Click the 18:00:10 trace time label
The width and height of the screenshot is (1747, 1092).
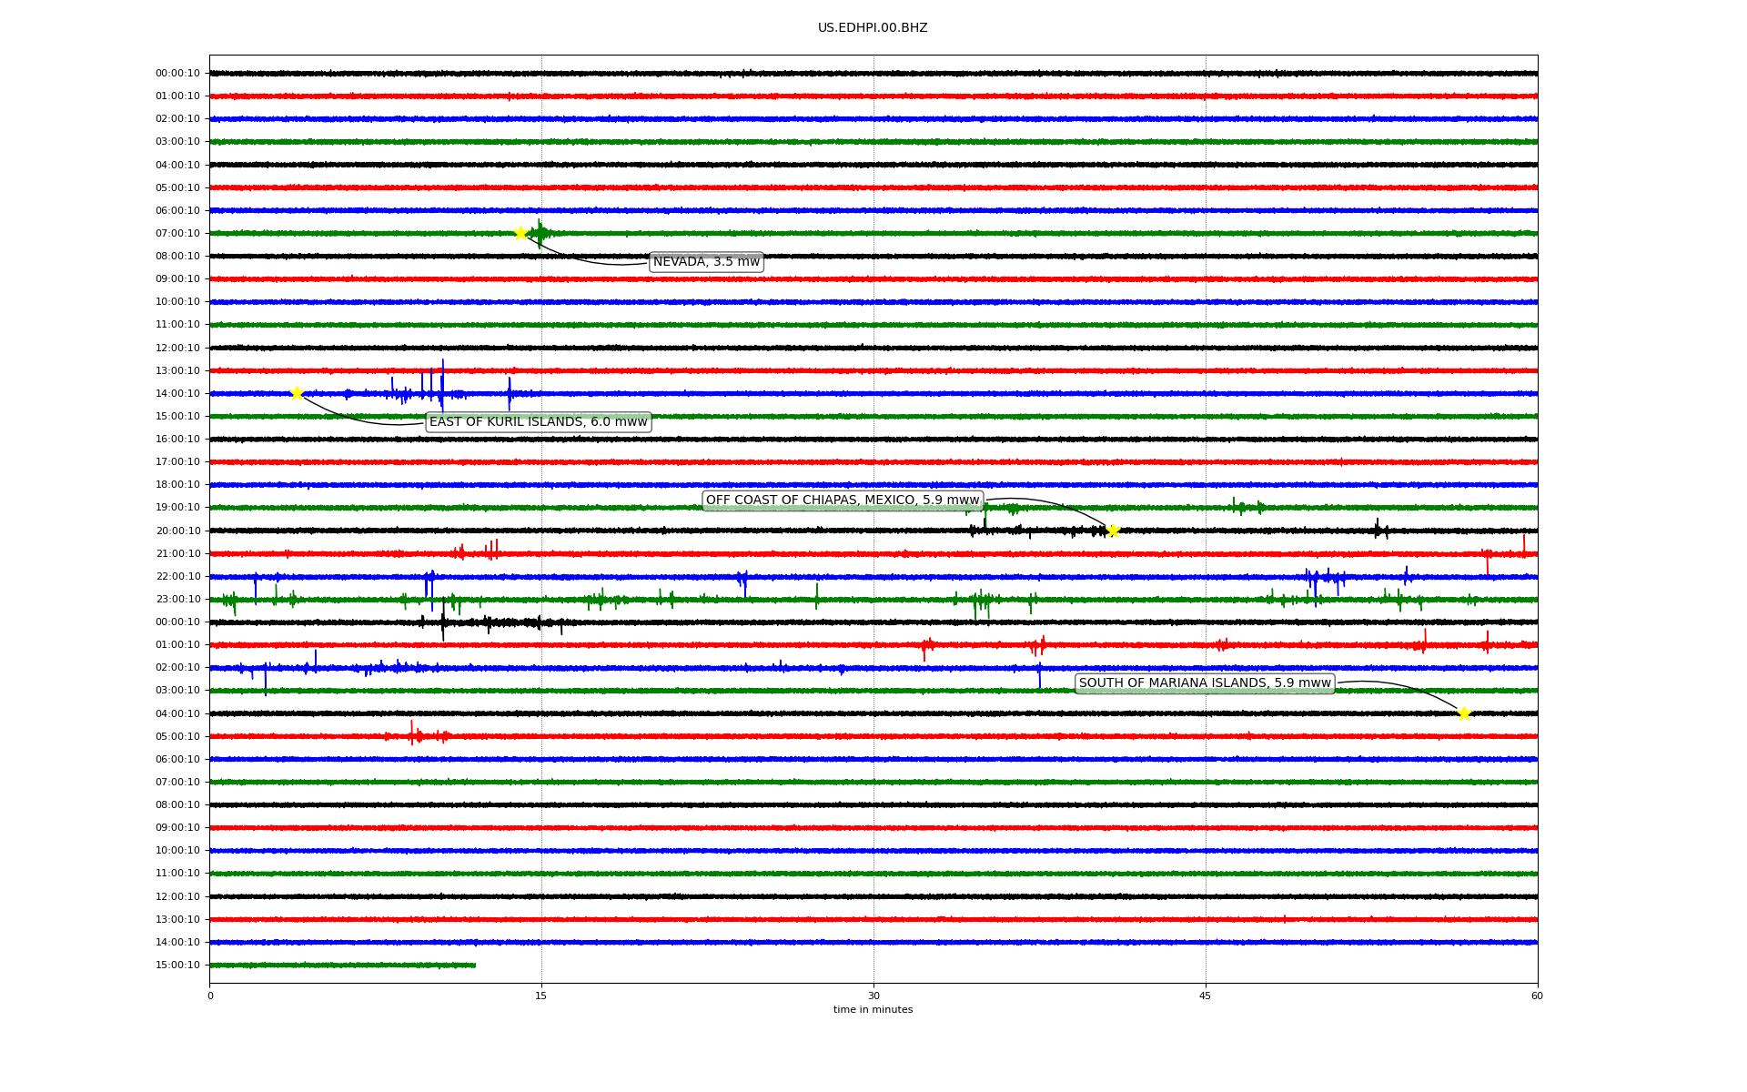[x=177, y=485]
